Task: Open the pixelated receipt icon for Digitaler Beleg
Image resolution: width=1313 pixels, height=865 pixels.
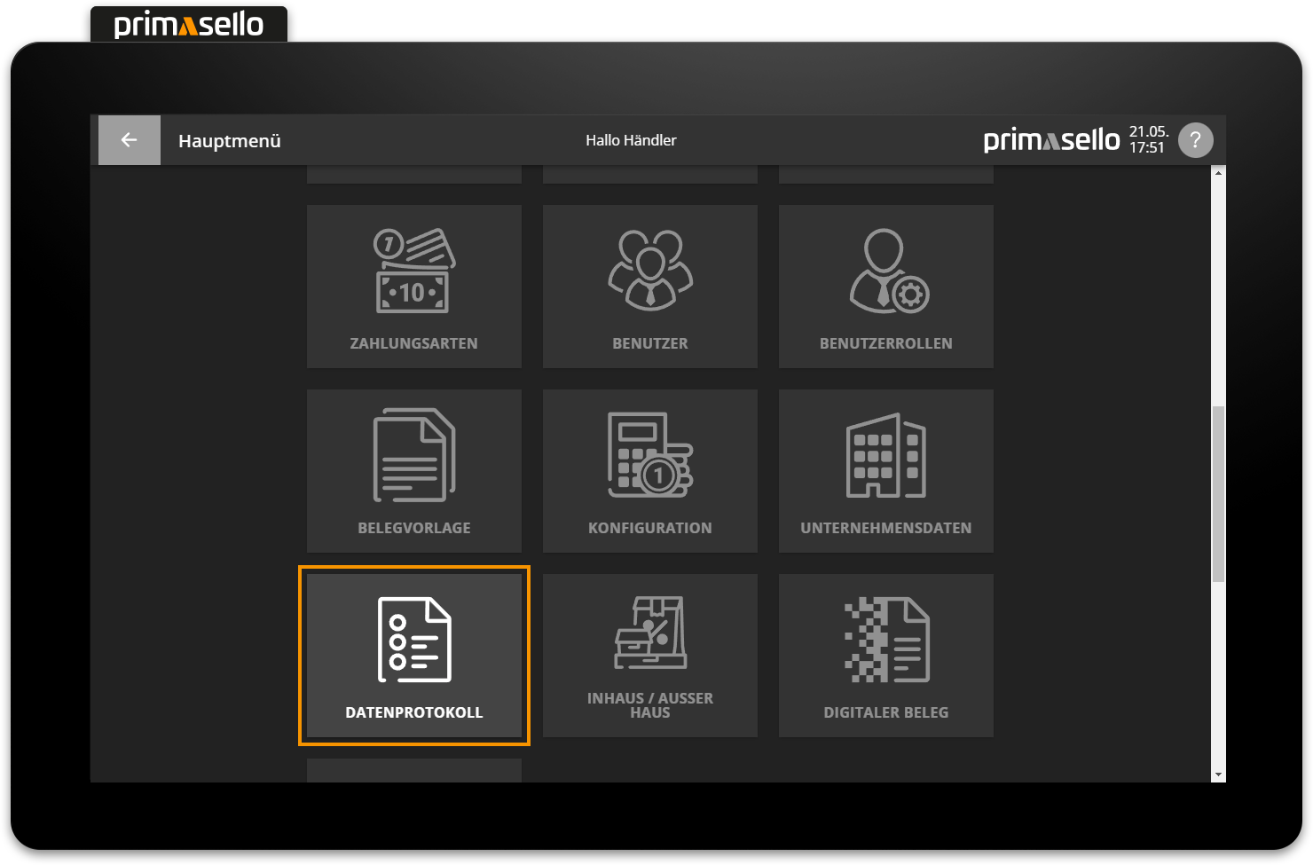Action: (886, 637)
